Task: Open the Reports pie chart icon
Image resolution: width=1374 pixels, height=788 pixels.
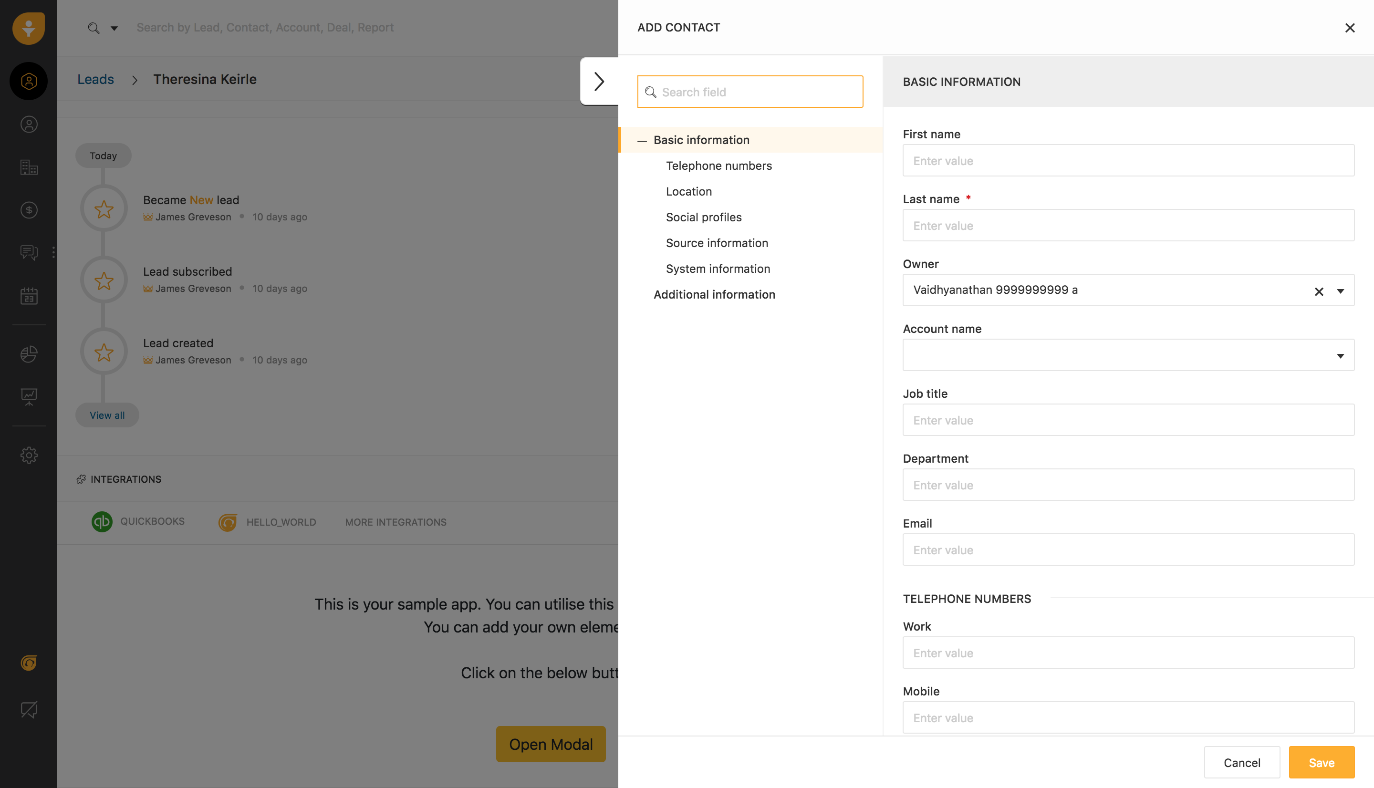Action: 29,354
